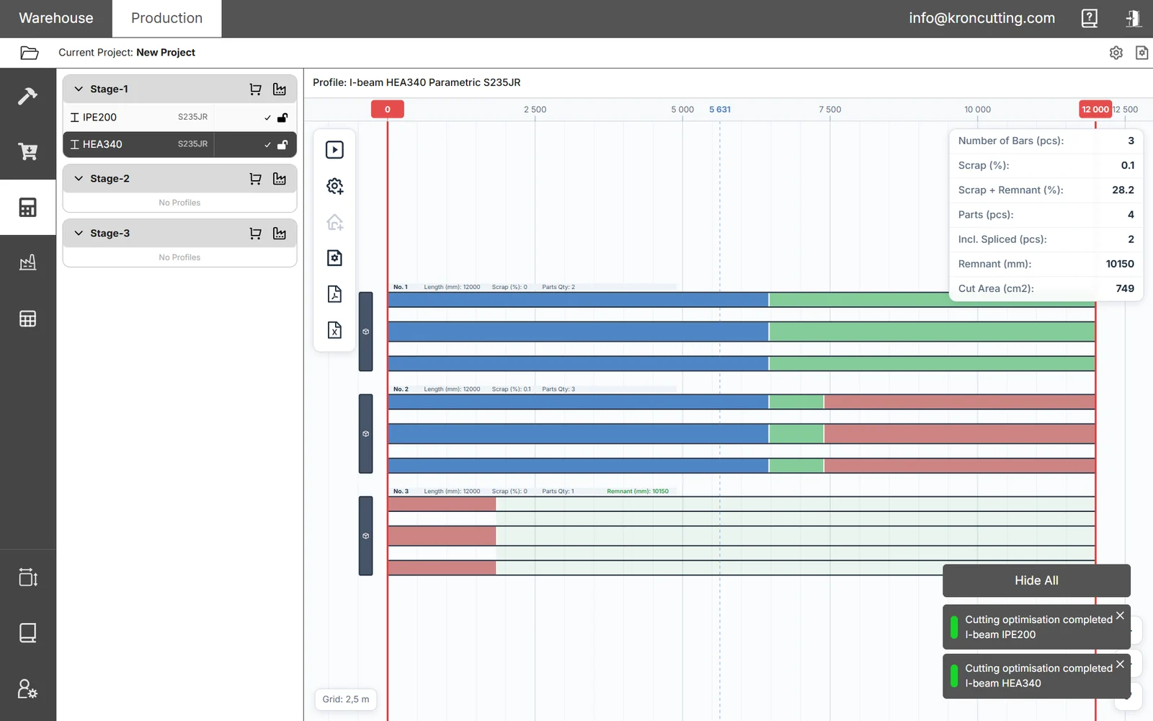Toggle the lock on the IPE200 profile
Screen dimensions: 1153x721
point(282,118)
